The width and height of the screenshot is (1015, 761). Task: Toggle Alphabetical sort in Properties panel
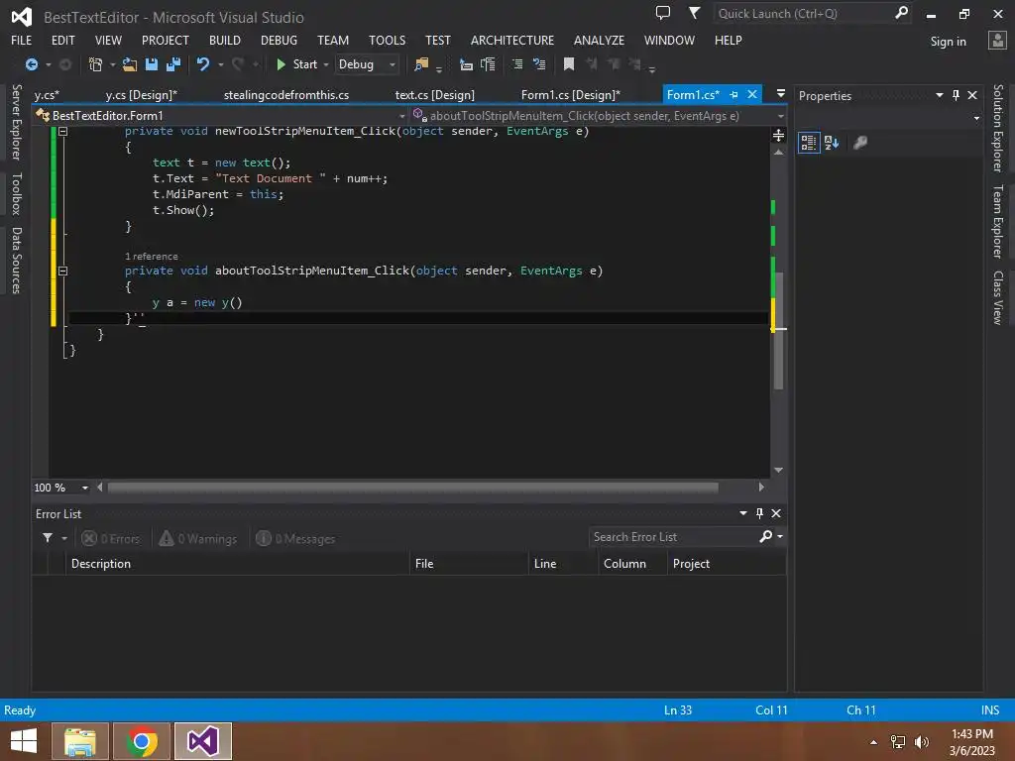click(x=832, y=143)
